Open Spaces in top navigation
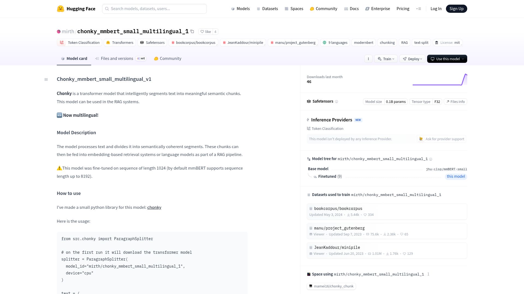Viewport: 524px width, 294px height. 294,9
